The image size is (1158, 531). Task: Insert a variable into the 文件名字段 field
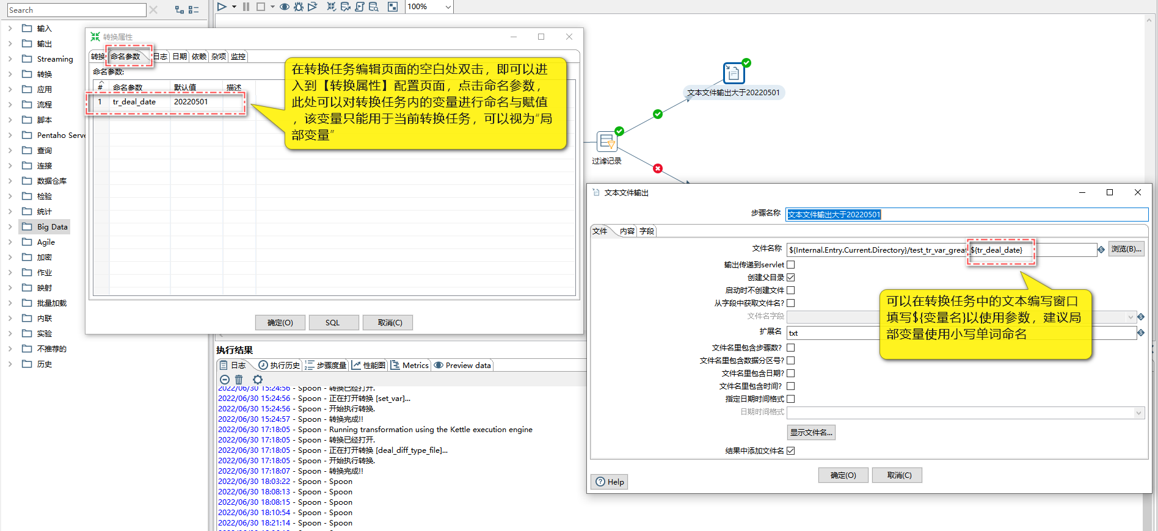pyautogui.click(x=1141, y=317)
